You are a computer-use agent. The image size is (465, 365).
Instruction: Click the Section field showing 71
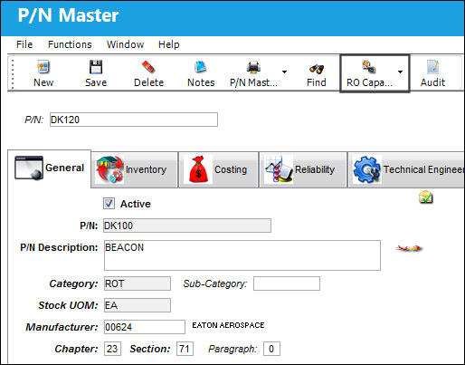tap(185, 349)
